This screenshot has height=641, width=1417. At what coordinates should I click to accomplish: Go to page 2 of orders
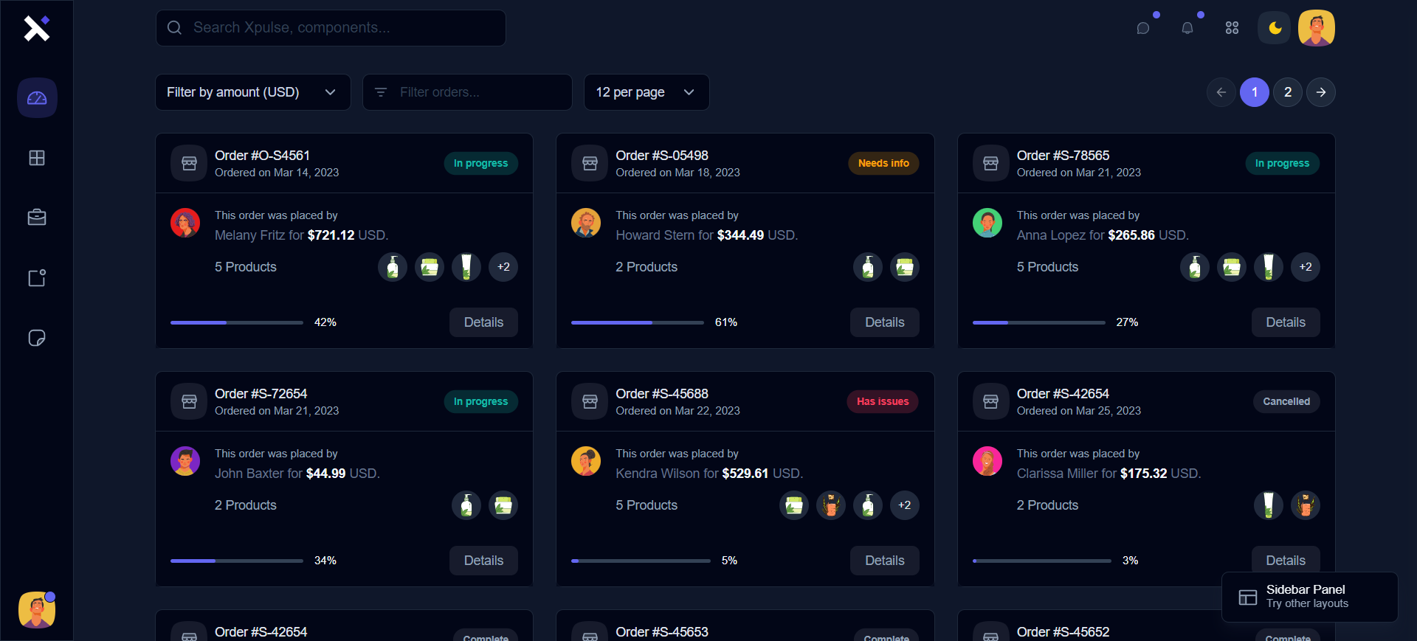pos(1288,92)
